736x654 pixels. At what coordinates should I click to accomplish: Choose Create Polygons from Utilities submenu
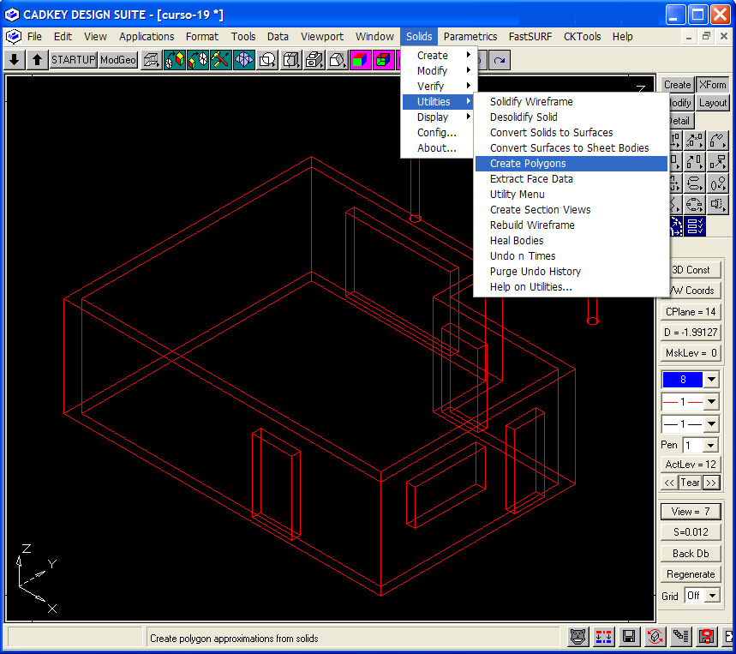[528, 164]
